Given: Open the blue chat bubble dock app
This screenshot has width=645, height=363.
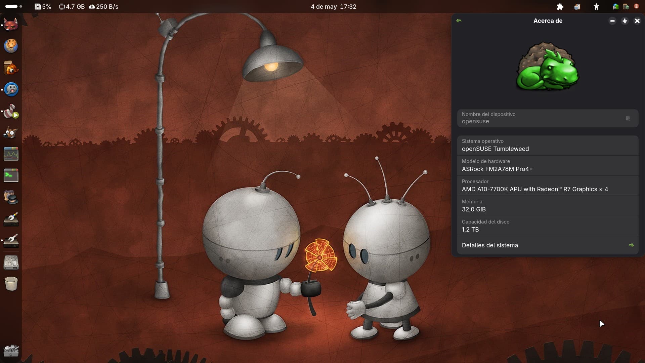Looking at the screenshot, I should click(x=11, y=89).
